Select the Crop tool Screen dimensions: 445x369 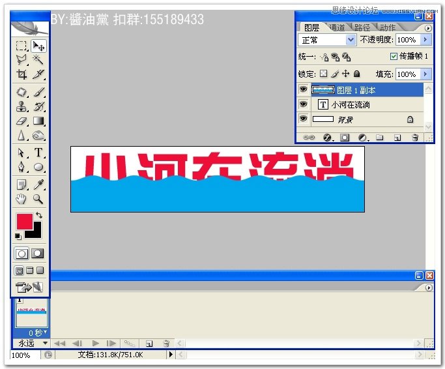point(22,74)
